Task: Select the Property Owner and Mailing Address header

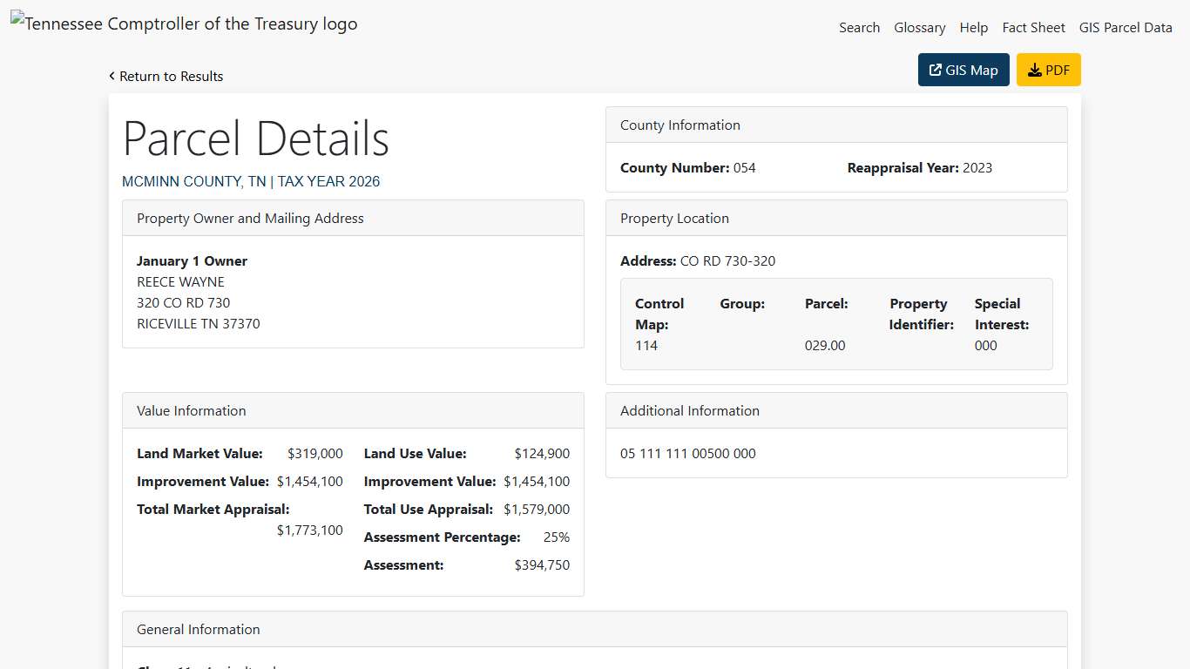Action: pos(250,218)
